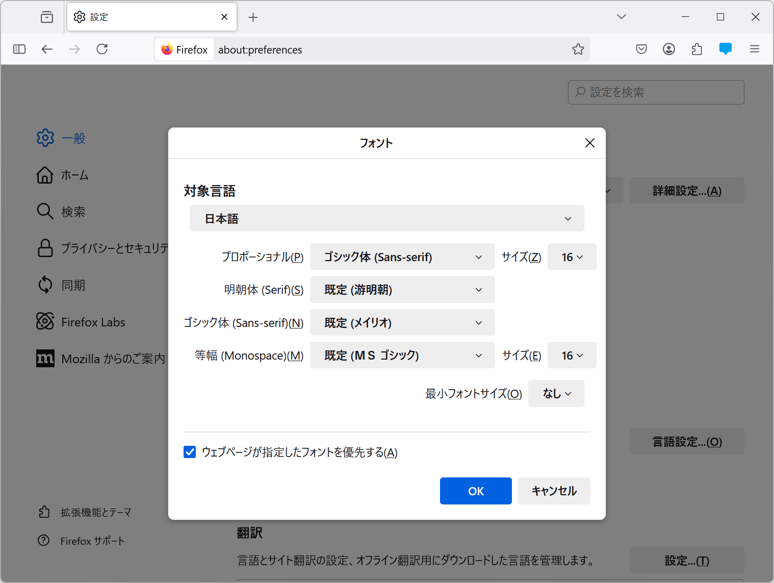Open the 対象言語 language dropdown
This screenshot has width=774, height=583.
pos(386,218)
